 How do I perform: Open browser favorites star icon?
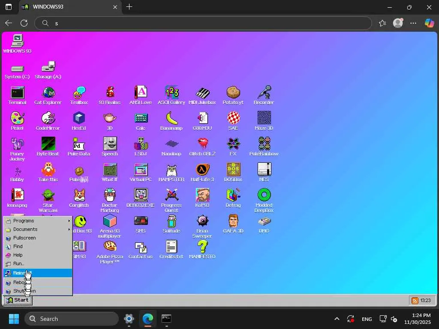(382, 23)
